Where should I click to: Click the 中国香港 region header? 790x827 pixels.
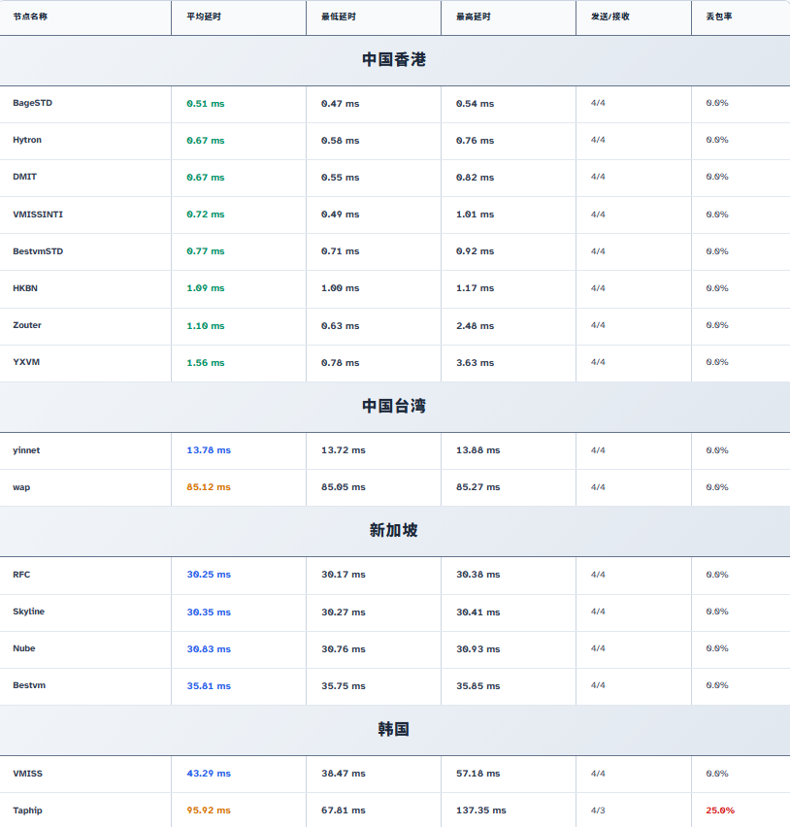pyautogui.click(x=394, y=60)
